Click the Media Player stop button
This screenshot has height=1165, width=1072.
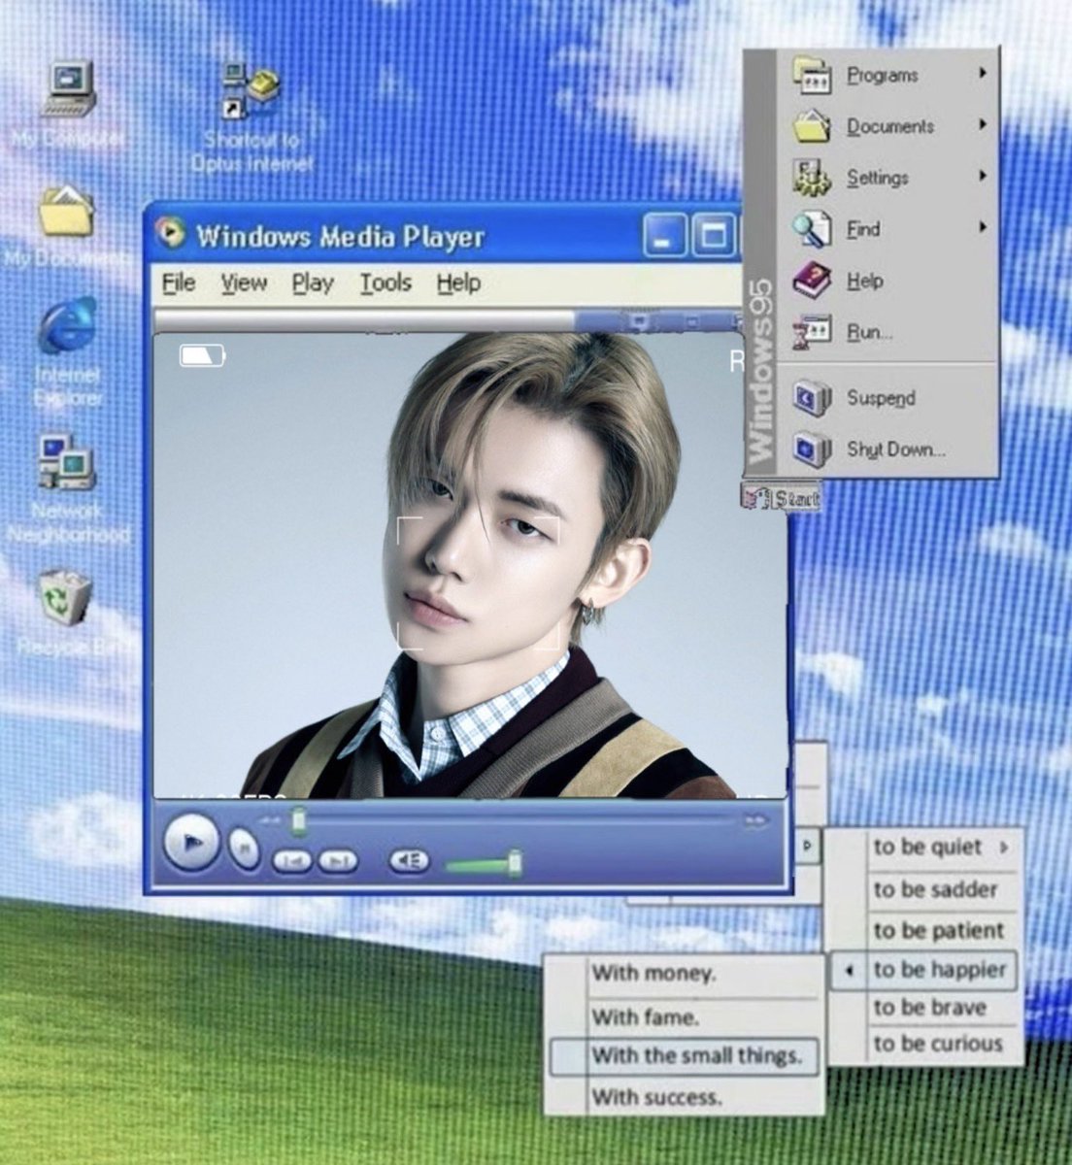coord(246,849)
